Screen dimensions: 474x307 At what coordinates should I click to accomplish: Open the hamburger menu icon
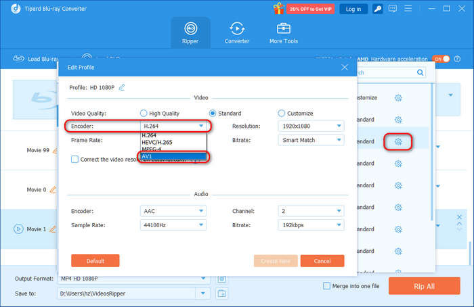coord(408,8)
